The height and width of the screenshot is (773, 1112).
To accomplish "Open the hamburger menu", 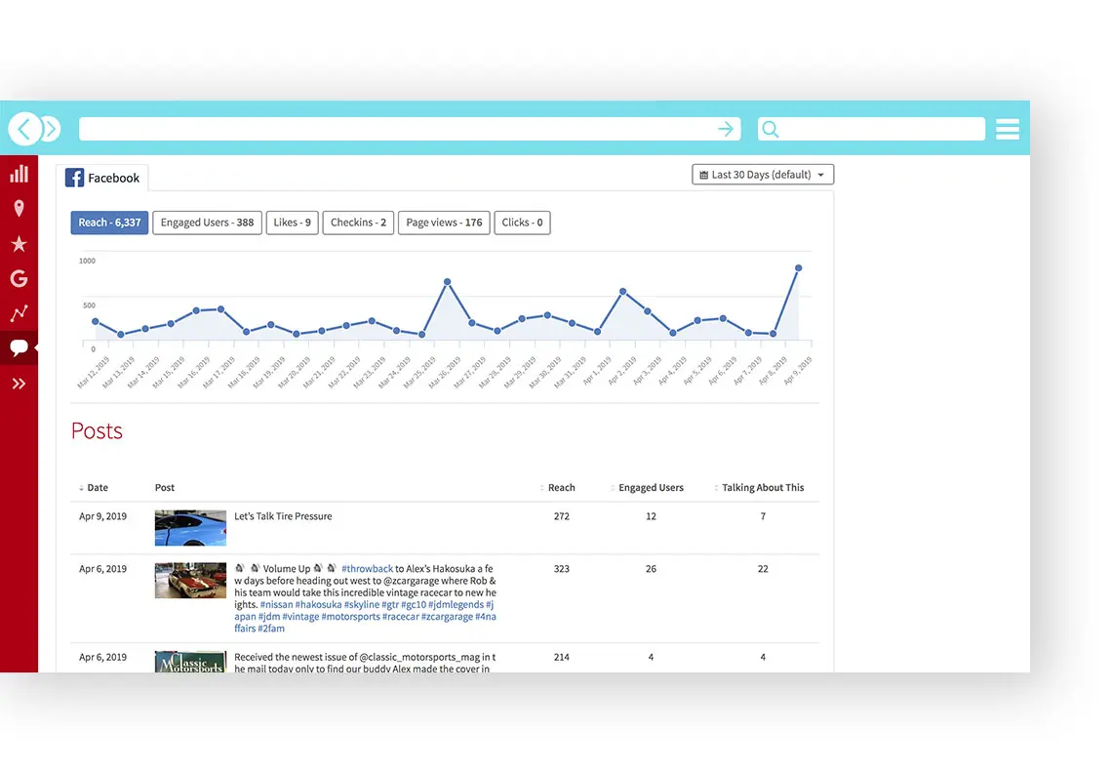I will (1008, 129).
